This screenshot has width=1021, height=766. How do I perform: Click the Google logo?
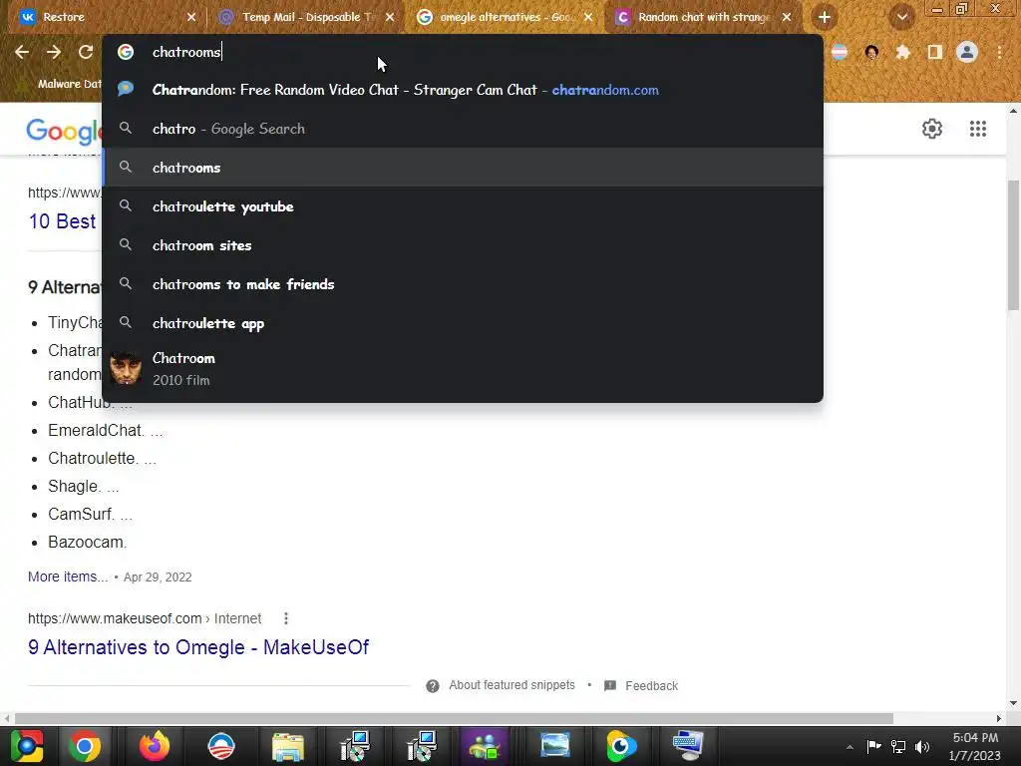coord(64,131)
